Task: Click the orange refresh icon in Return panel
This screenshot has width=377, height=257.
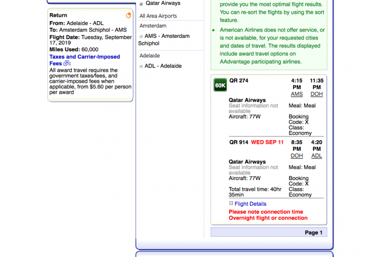Action: coord(128,15)
